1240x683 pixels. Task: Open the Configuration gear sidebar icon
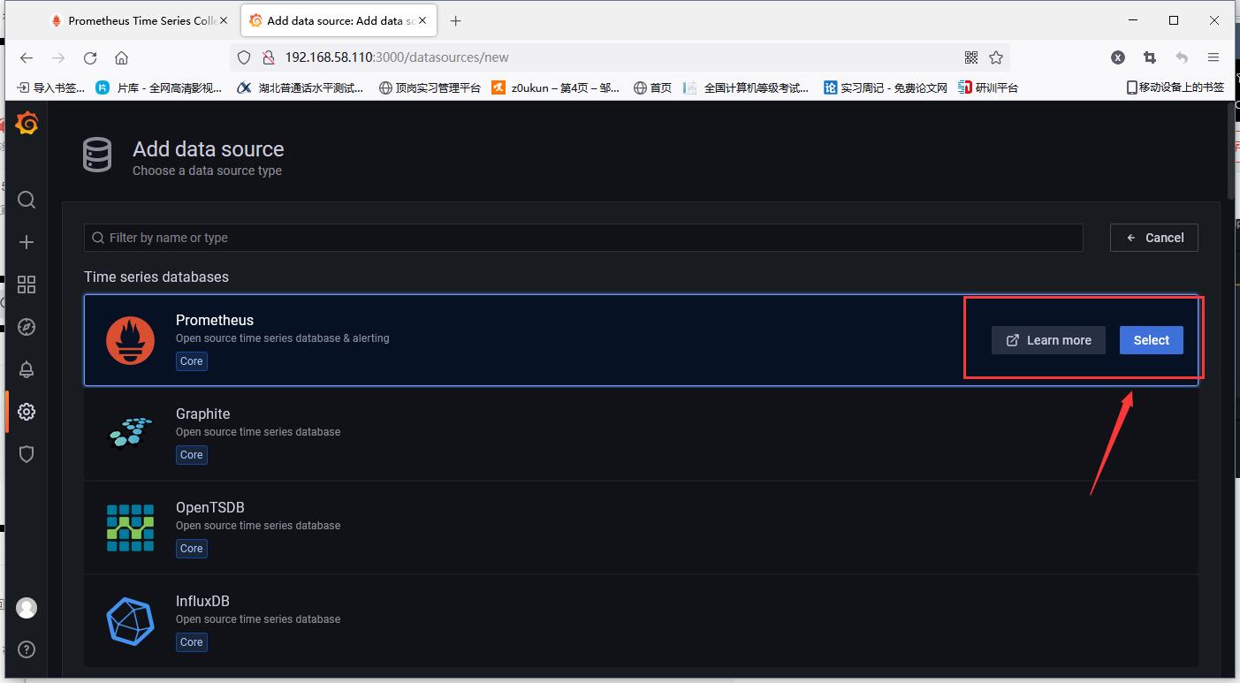click(x=27, y=412)
